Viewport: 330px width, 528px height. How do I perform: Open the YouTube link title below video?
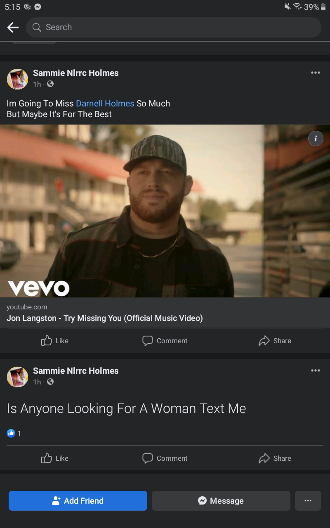tap(105, 318)
